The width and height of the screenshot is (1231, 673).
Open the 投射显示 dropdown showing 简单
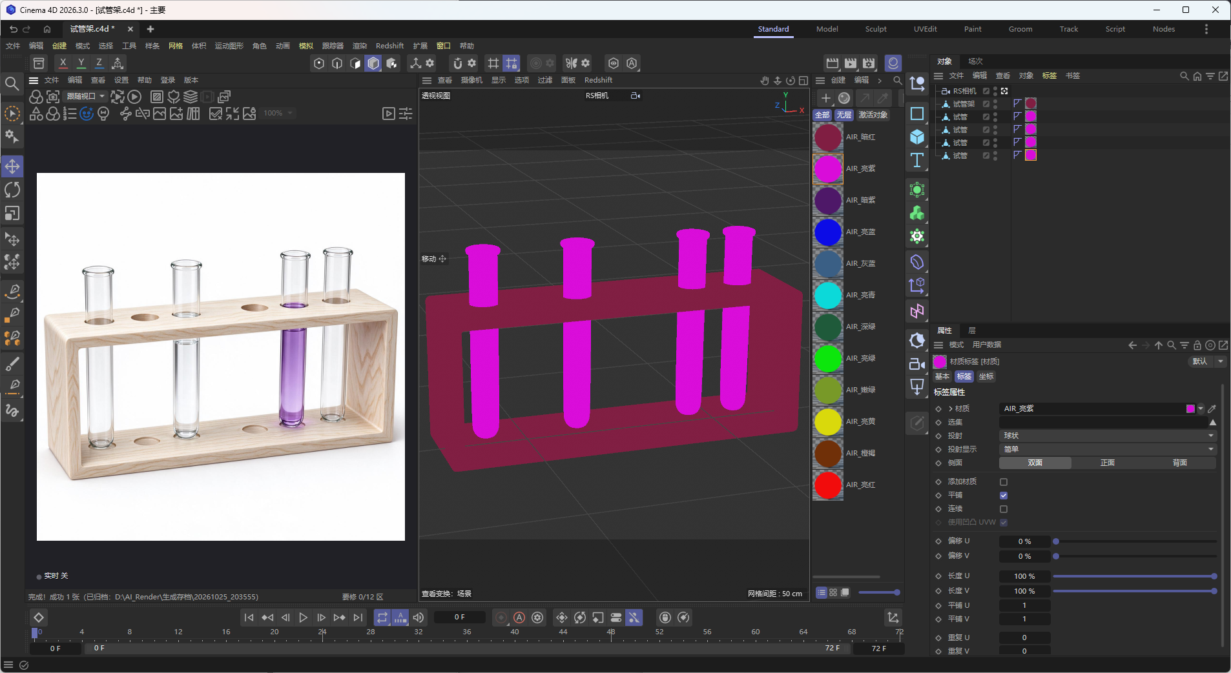point(1108,449)
